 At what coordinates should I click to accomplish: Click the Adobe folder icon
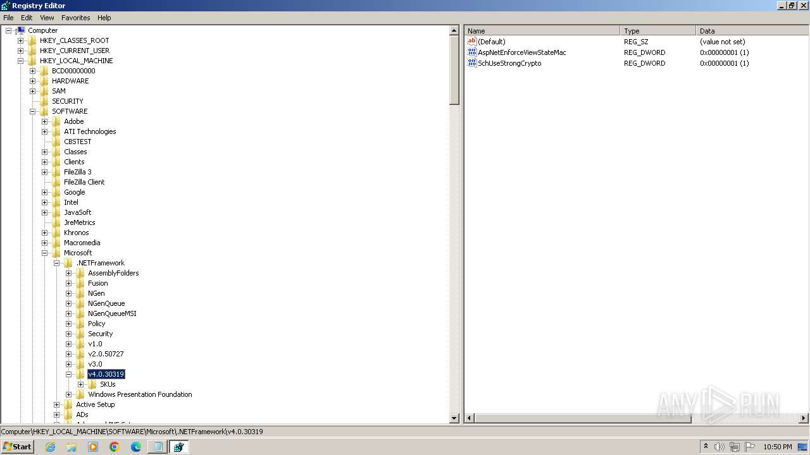tap(56, 121)
